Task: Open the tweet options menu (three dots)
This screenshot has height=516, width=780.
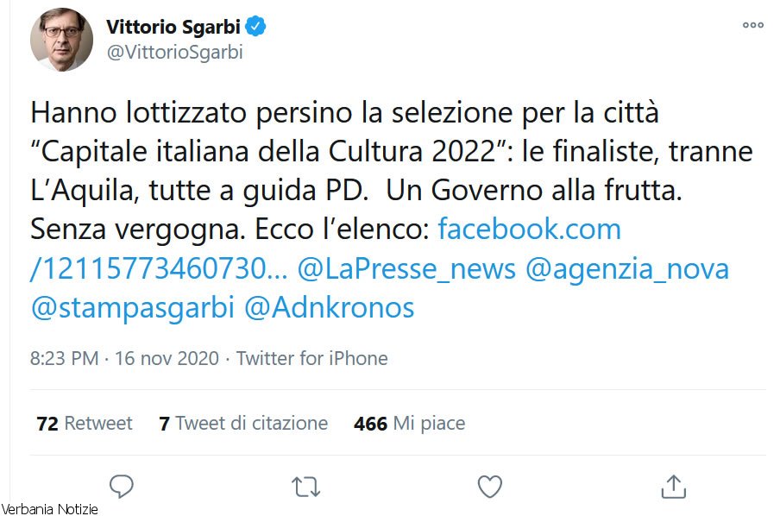Action: click(752, 26)
